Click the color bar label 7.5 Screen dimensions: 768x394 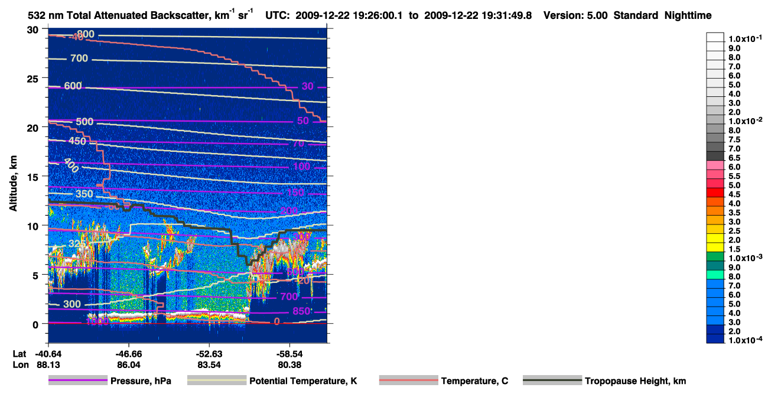tap(735, 139)
